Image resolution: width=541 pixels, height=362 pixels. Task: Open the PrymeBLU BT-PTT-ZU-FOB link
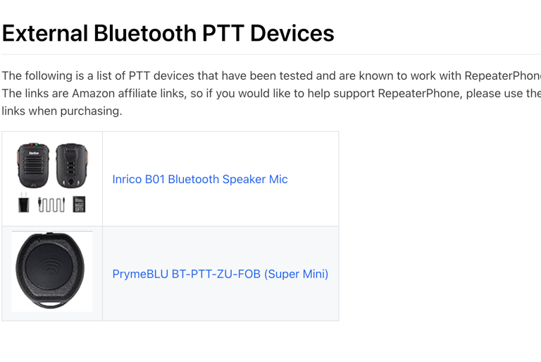point(220,274)
